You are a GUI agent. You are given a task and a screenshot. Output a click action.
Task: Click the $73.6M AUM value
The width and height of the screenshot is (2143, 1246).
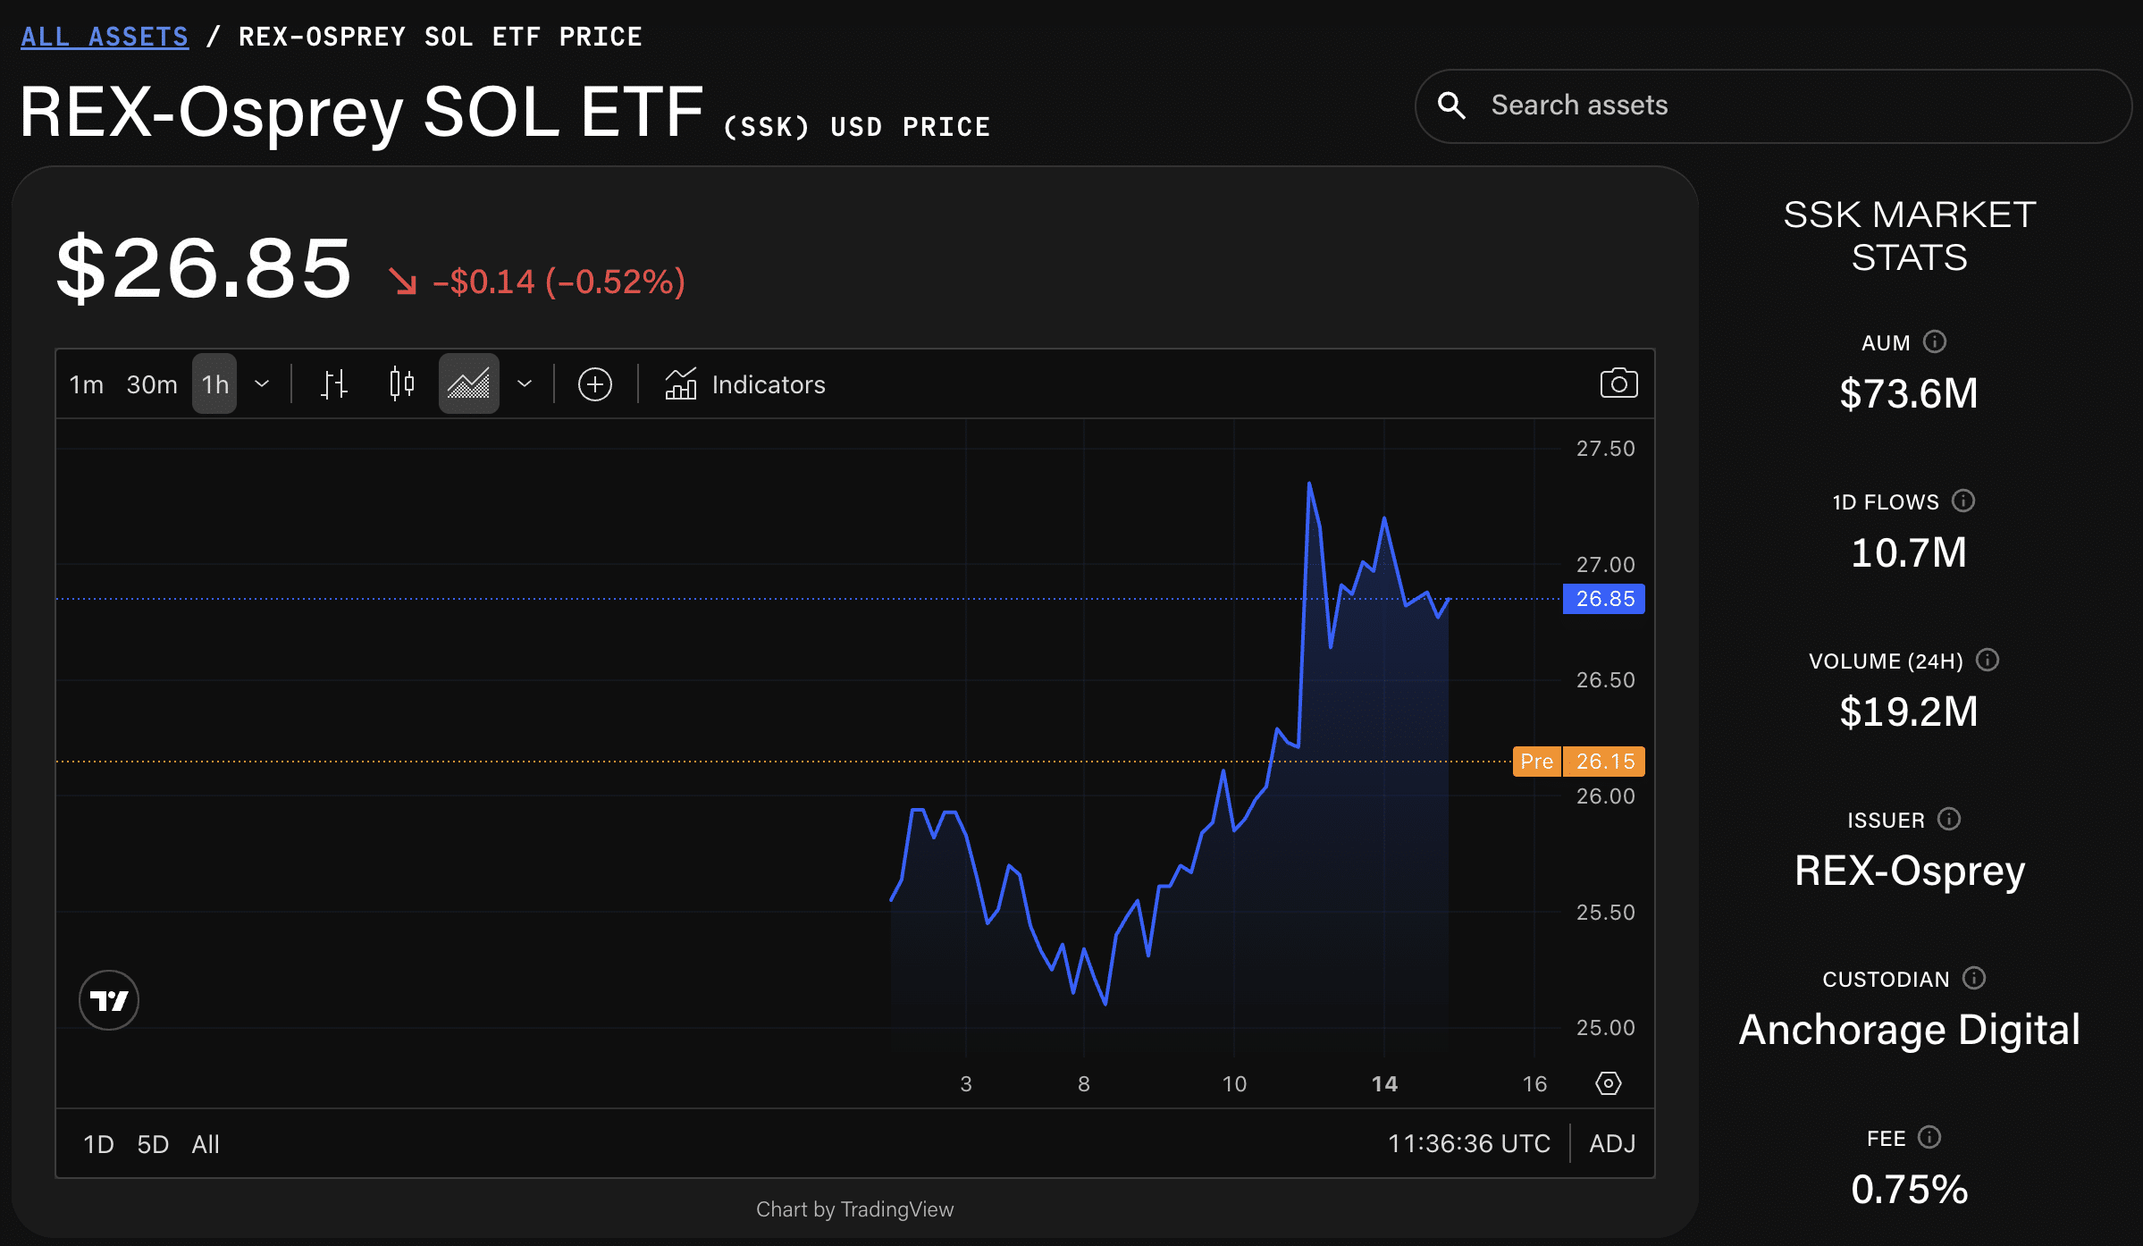pos(1909,394)
